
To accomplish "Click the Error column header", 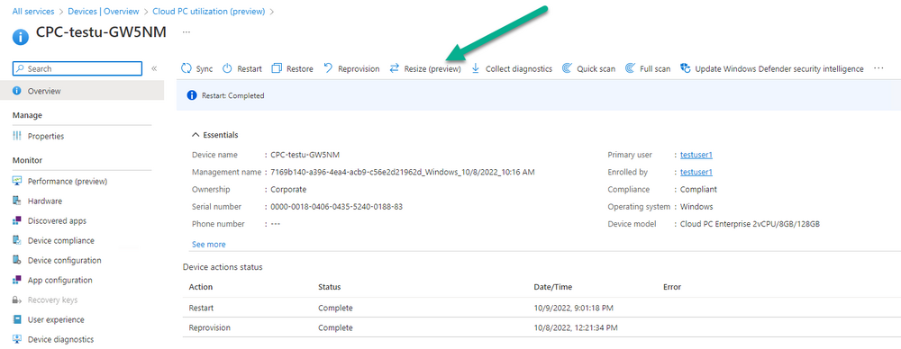I will click(x=672, y=287).
